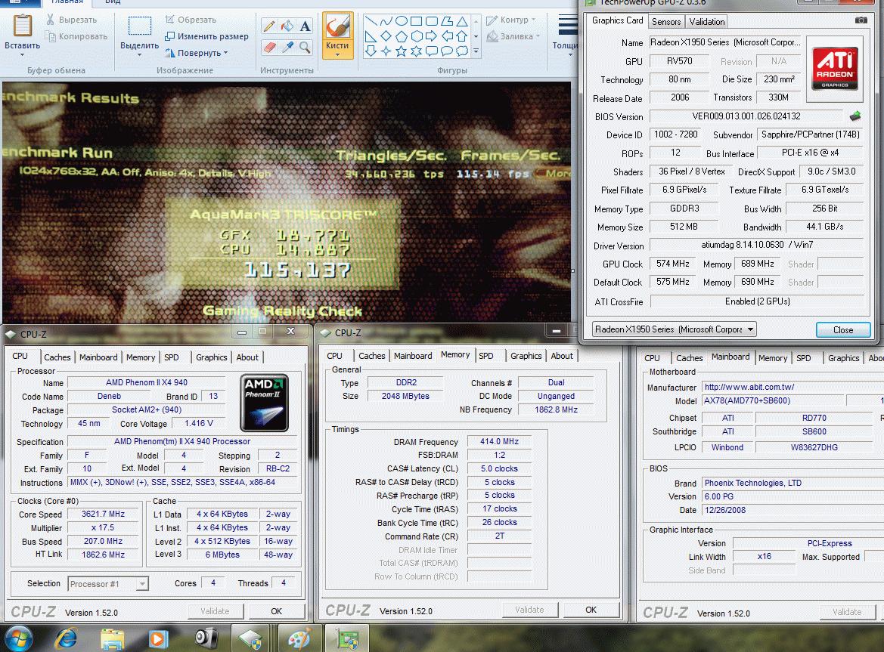Click the ATI CrossFire Enabled (2 GPUs) value

tap(757, 301)
